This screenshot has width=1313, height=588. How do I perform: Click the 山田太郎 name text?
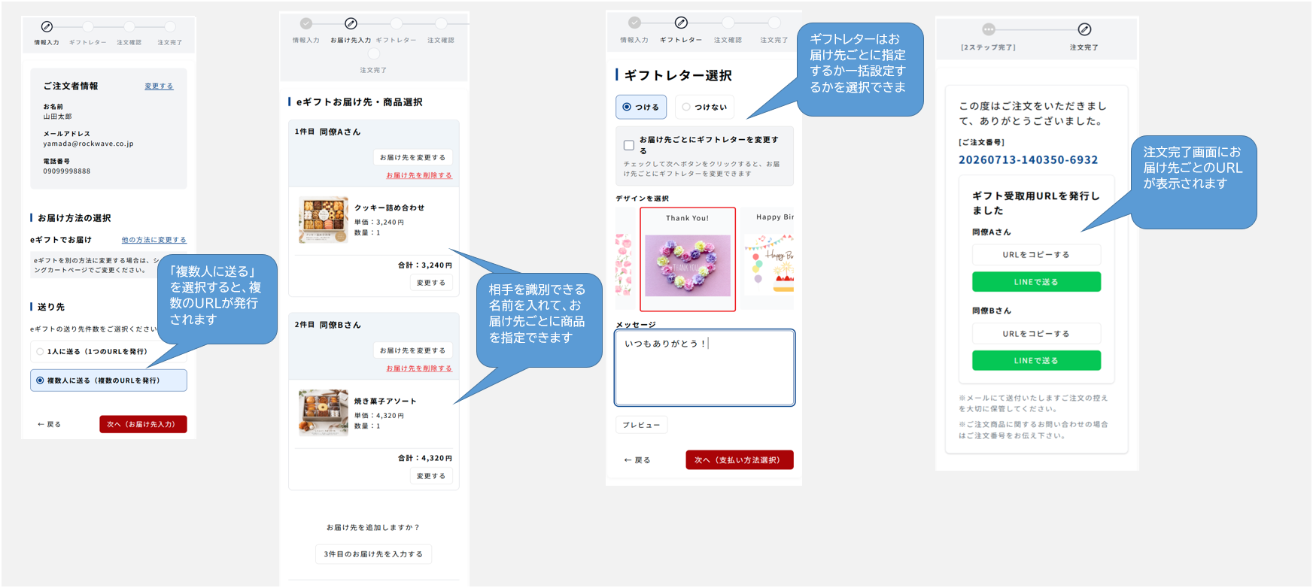click(x=58, y=117)
